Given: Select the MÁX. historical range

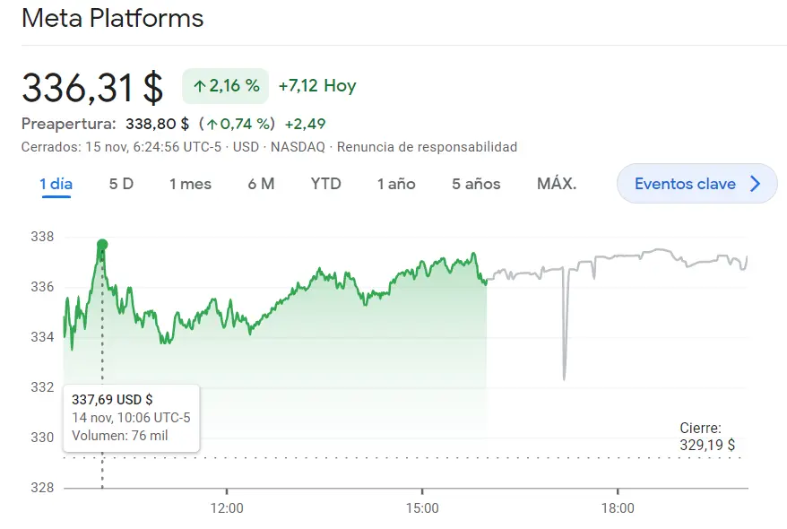Looking at the screenshot, I should click(x=557, y=183).
